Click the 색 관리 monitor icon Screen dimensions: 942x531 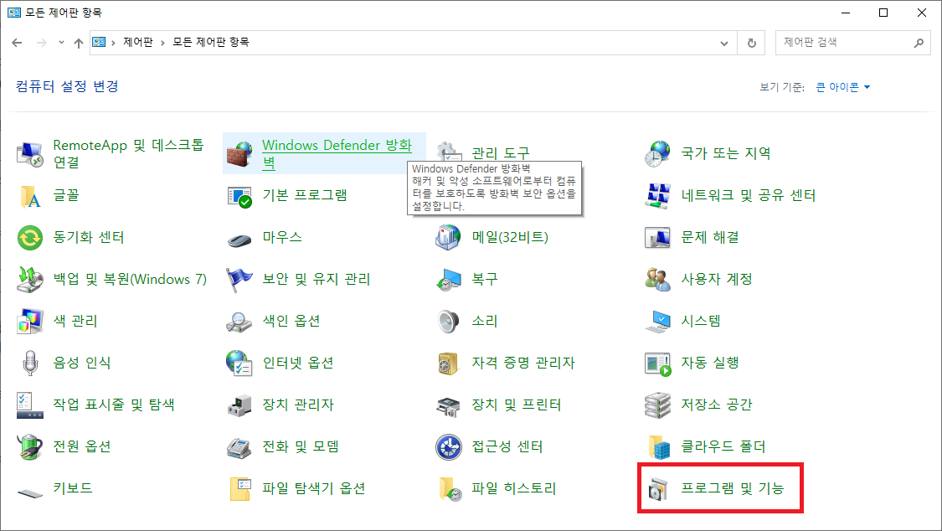[29, 322]
